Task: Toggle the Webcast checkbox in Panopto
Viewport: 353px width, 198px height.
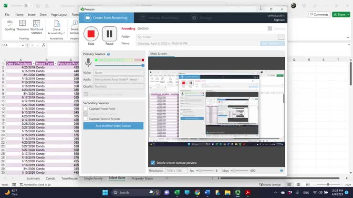Action: pos(270,29)
